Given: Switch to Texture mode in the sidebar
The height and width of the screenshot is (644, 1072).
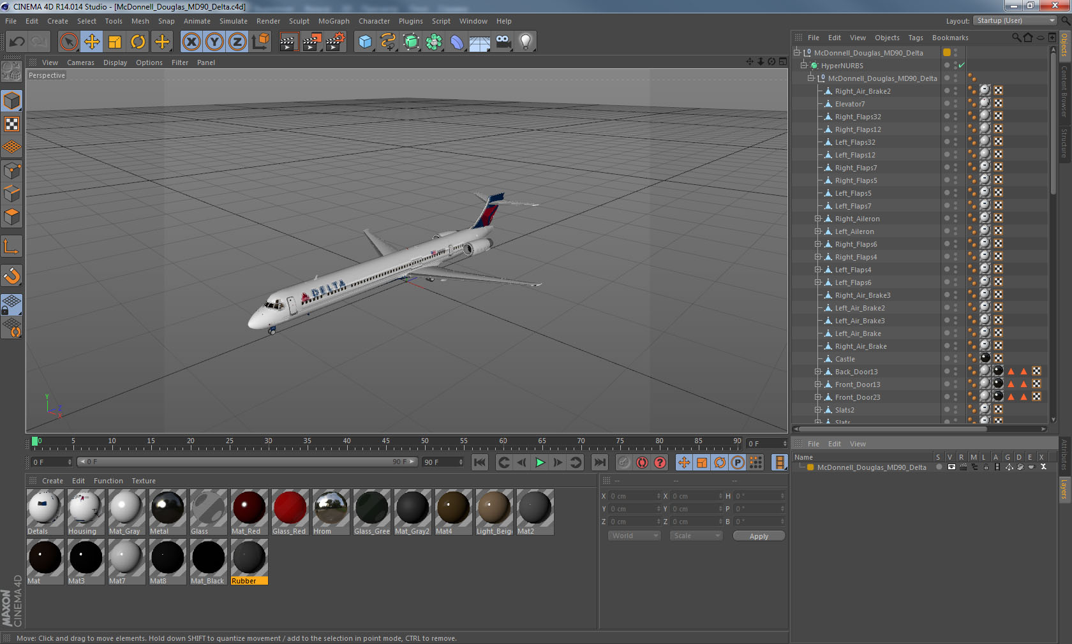Looking at the screenshot, I should pos(11,124).
